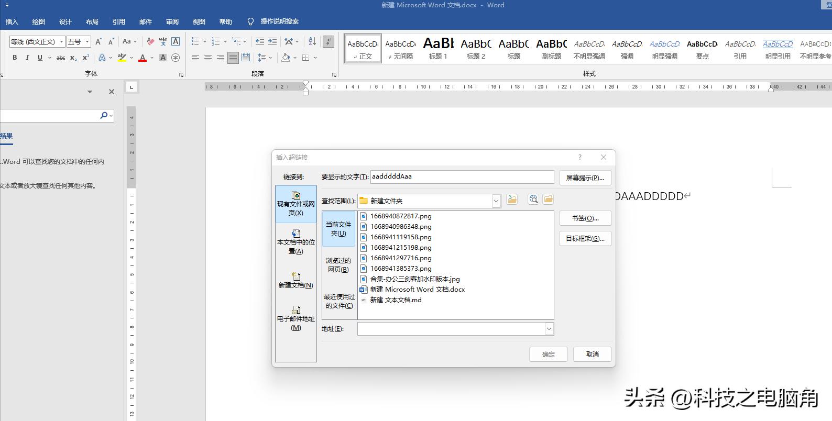The height and width of the screenshot is (421, 832).
Task: Apply subscript formatting (x₂)
Action: coord(73,58)
